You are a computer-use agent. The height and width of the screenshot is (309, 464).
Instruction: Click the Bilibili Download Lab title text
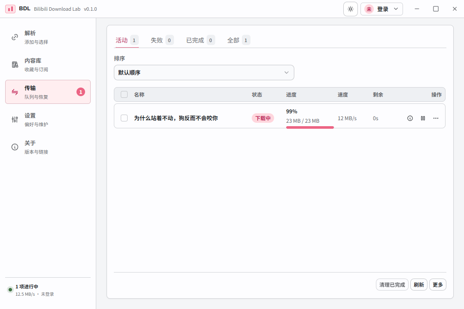point(57,9)
